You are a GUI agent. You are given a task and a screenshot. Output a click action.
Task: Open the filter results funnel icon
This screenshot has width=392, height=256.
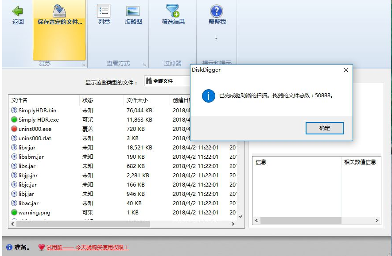pos(173,11)
